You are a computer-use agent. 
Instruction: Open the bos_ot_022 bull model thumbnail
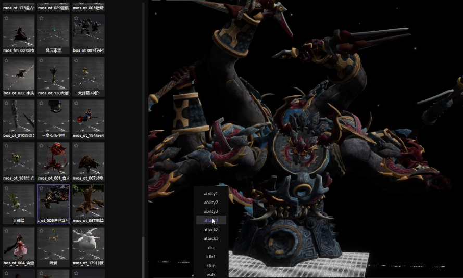point(19,77)
